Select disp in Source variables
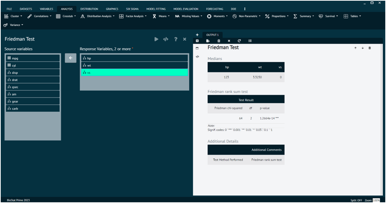The height and width of the screenshot is (203, 386). (x=33, y=73)
